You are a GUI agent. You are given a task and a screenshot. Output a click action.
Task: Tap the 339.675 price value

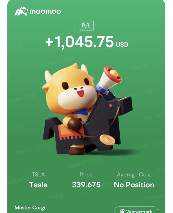pos(86,185)
